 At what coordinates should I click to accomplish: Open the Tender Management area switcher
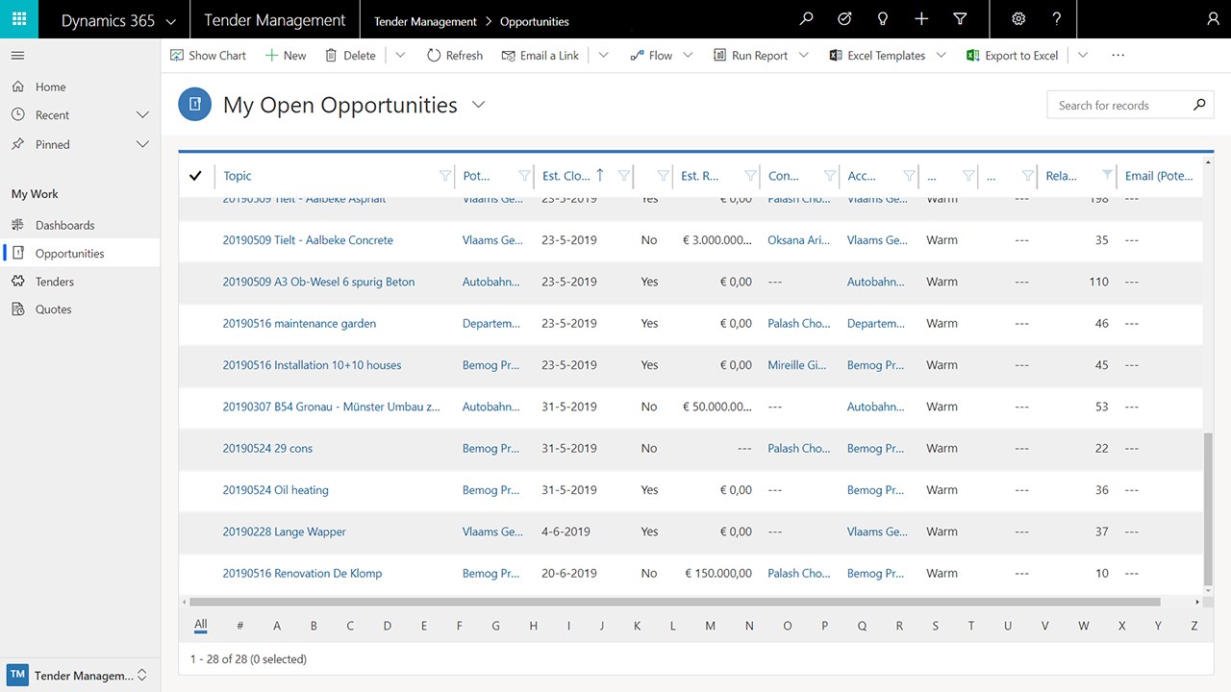[x=80, y=676]
